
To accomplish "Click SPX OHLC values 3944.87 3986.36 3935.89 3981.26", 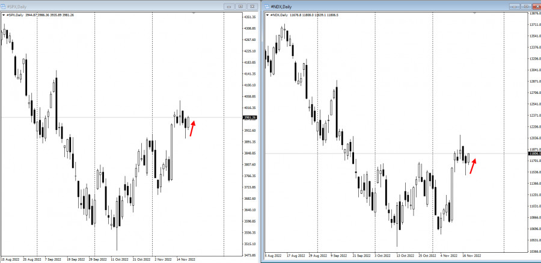I will tap(50, 15).
